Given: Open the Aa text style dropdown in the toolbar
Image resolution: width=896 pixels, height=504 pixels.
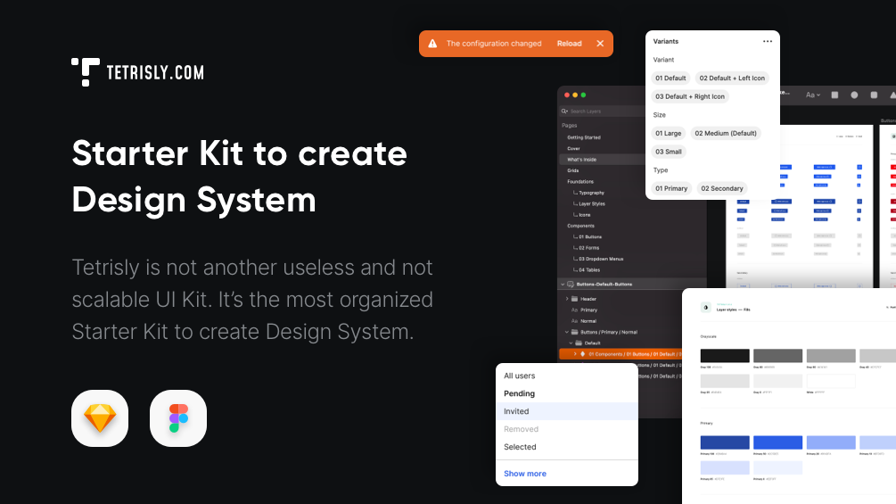Looking at the screenshot, I should [812, 95].
